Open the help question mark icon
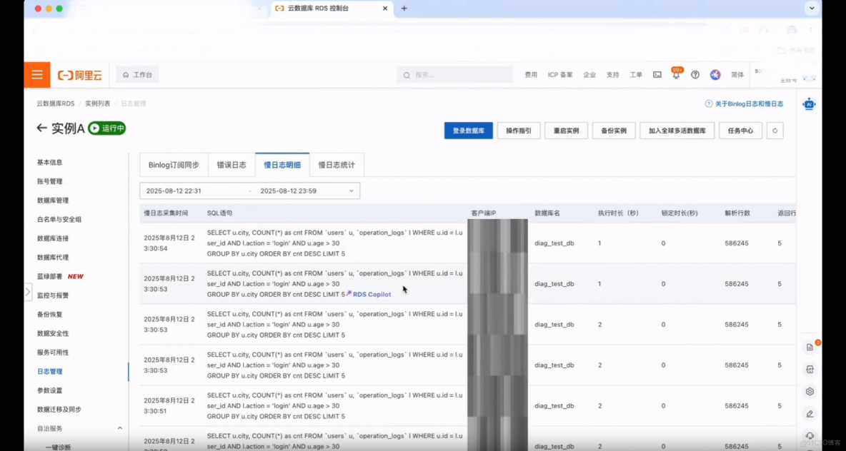The height and width of the screenshot is (451, 846). [x=695, y=74]
